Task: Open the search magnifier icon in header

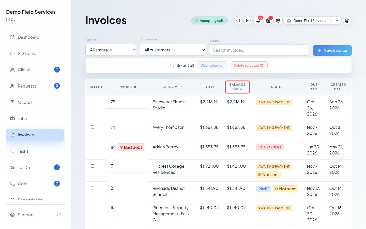Action: click(x=238, y=21)
